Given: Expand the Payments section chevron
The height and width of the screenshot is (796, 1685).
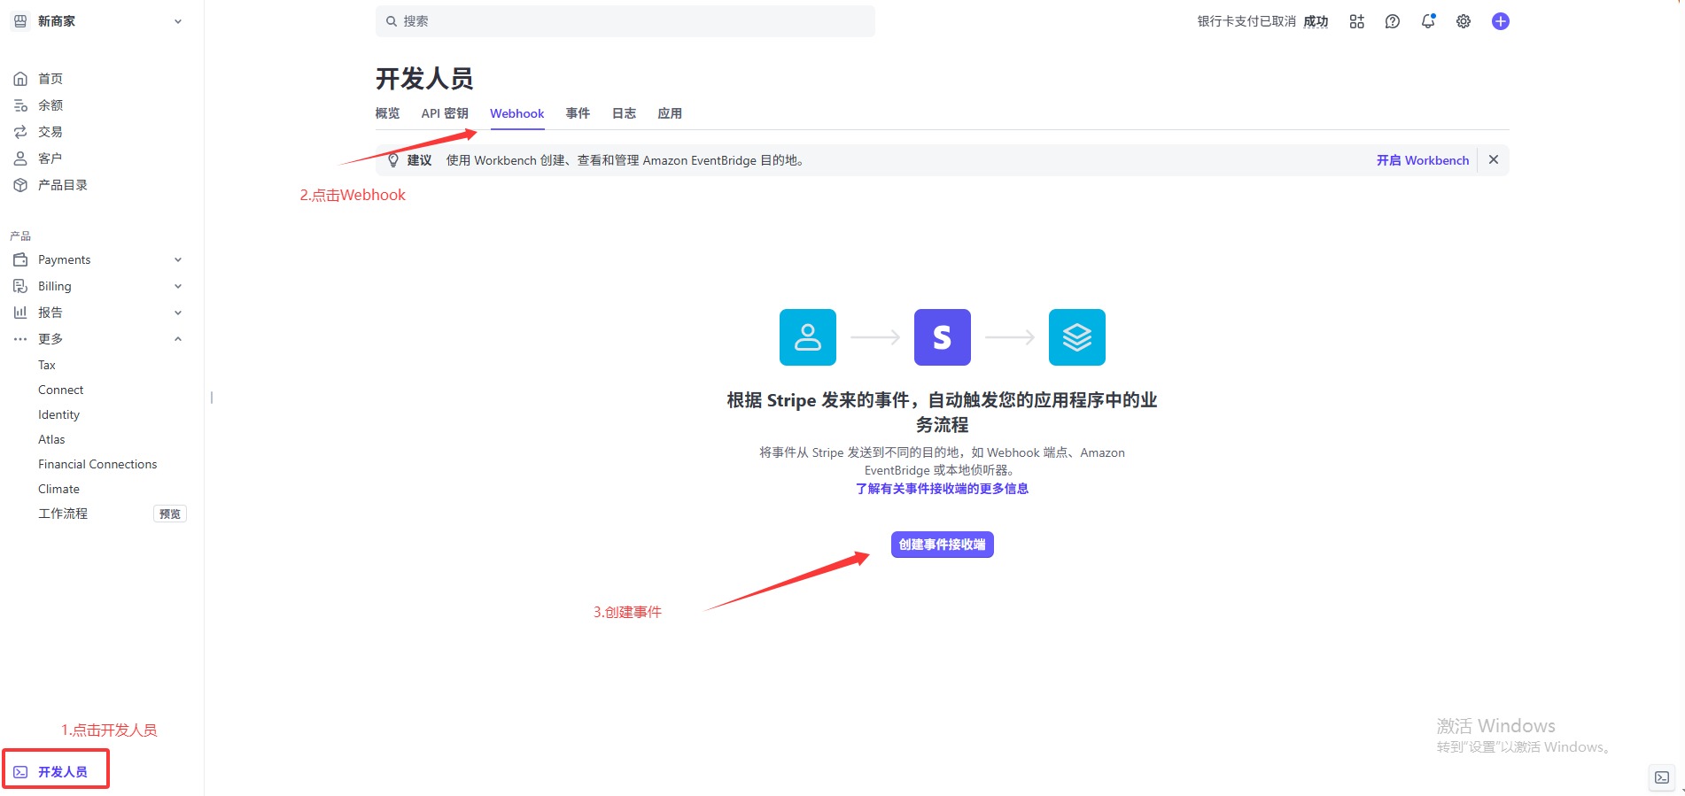Looking at the screenshot, I should pyautogui.click(x=178, y=259).
